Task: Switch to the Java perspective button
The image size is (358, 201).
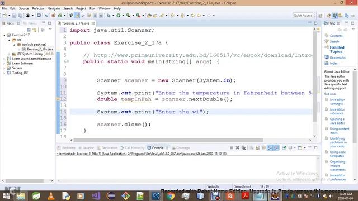Action: (335, 16)
